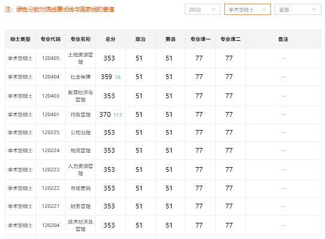Screen dimensions: 325x239
Task: Expand the 学术型硕士 degree type dropdown
Action: [248, 10]
